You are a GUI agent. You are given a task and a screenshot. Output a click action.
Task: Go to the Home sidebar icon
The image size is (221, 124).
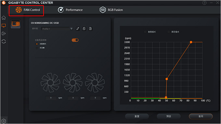[x=4, y=18]
